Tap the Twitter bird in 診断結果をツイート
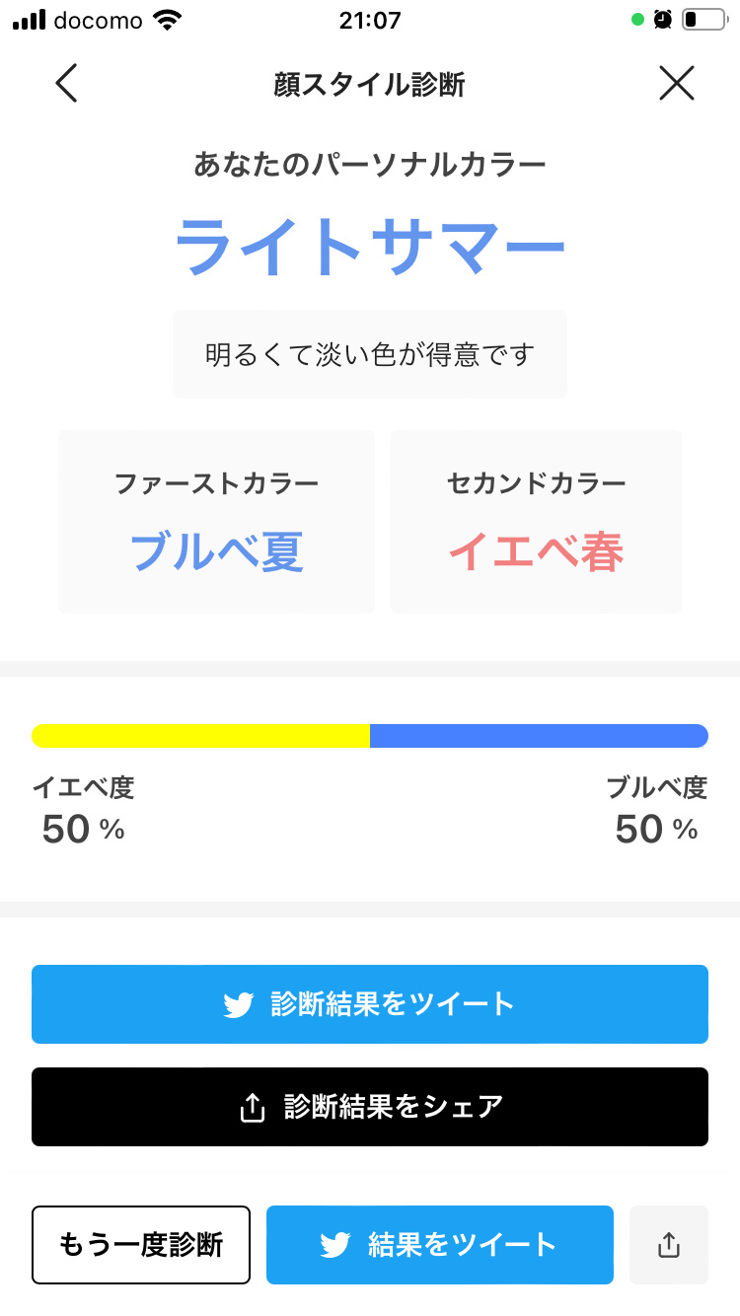 pyautogui.click(x=239, y=1004)
